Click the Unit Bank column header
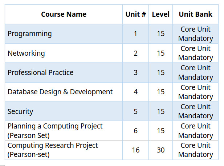Image resolution: width=224 pixels, height=166 pixels. pos(195,14)
